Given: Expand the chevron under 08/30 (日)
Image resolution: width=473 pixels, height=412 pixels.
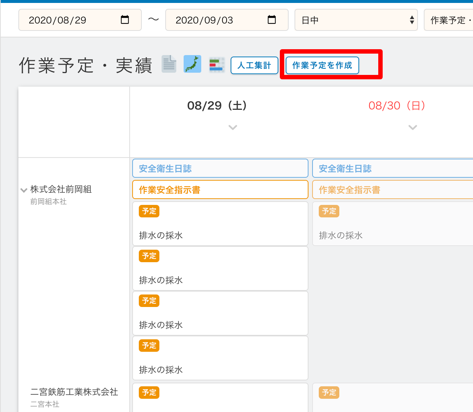Looking at the screenshot, I should click(x=413, y=127).
